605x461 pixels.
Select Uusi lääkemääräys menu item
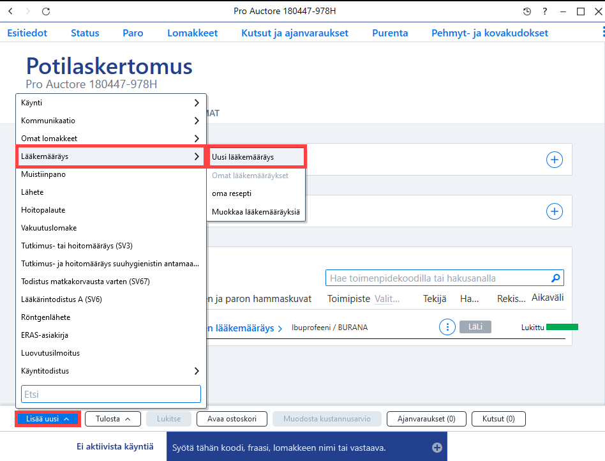(257, 157)
